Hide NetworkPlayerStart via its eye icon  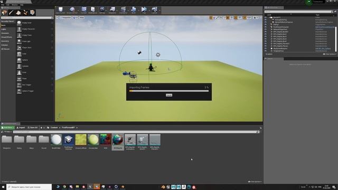click(x=266, y=30)
